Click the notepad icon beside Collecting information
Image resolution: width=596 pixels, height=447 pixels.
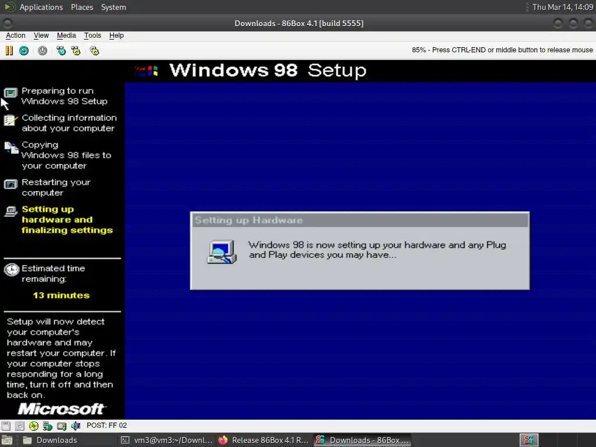pos(10,120)
